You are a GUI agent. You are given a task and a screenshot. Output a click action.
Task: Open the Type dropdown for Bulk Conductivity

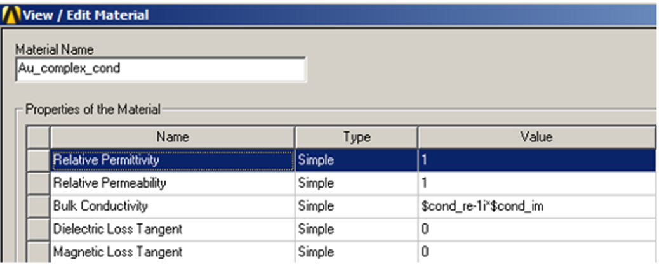(x=356, y=206)
